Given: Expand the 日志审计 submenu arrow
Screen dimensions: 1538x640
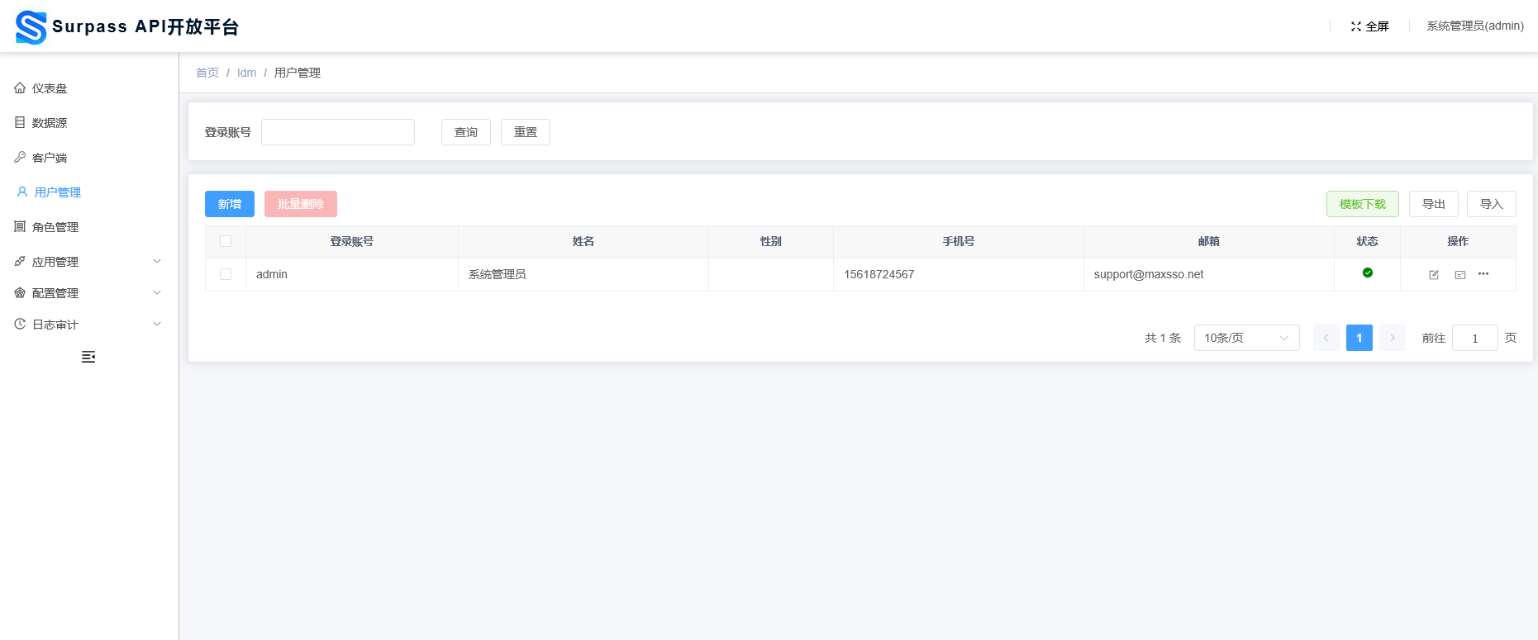Looking at the screenshot, I should [157, 324].
